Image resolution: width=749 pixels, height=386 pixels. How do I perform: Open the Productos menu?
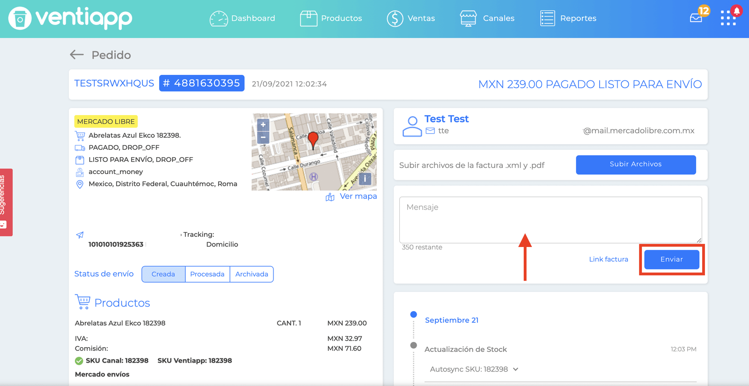point(331,18)
